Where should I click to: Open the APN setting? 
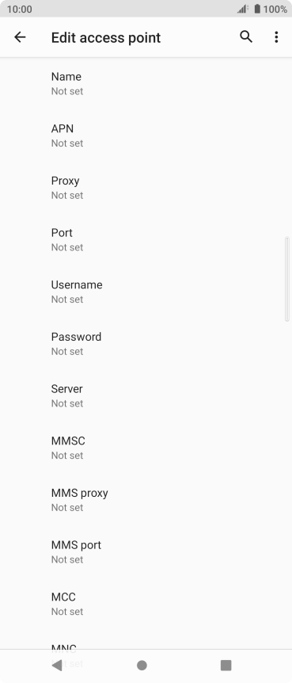point(146,135)
